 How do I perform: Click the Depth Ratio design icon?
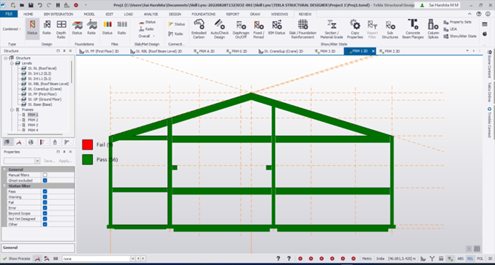pyautogui.click(x=61, y=29)
